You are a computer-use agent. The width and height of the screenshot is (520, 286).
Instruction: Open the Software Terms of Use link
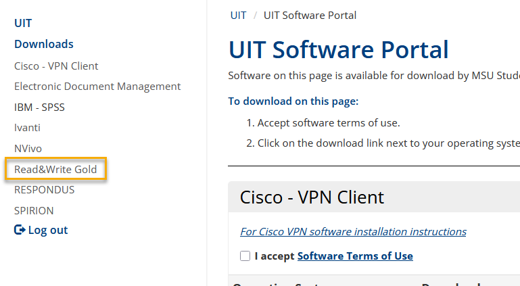[x=355, y=256]
